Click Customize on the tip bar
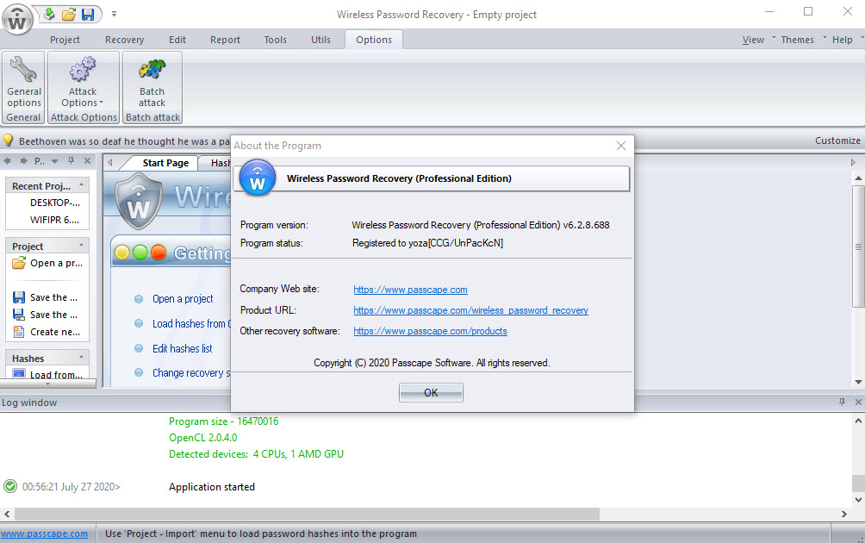The height and width of the screenshot is (543, 865). [x=837, y=140]
